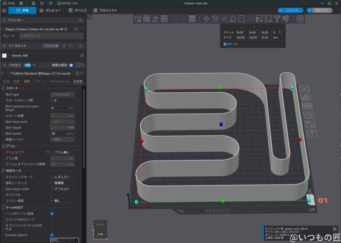Screen dimensions: 341x243
Task: Open the Skirt type dropdown
Action: click(x=62, y=94)
